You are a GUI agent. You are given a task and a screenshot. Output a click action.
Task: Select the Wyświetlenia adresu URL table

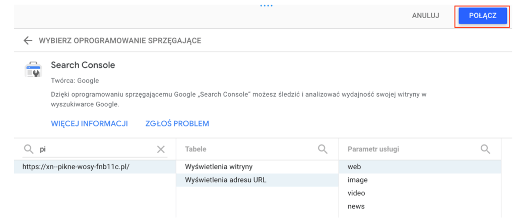tap(225, 180)
